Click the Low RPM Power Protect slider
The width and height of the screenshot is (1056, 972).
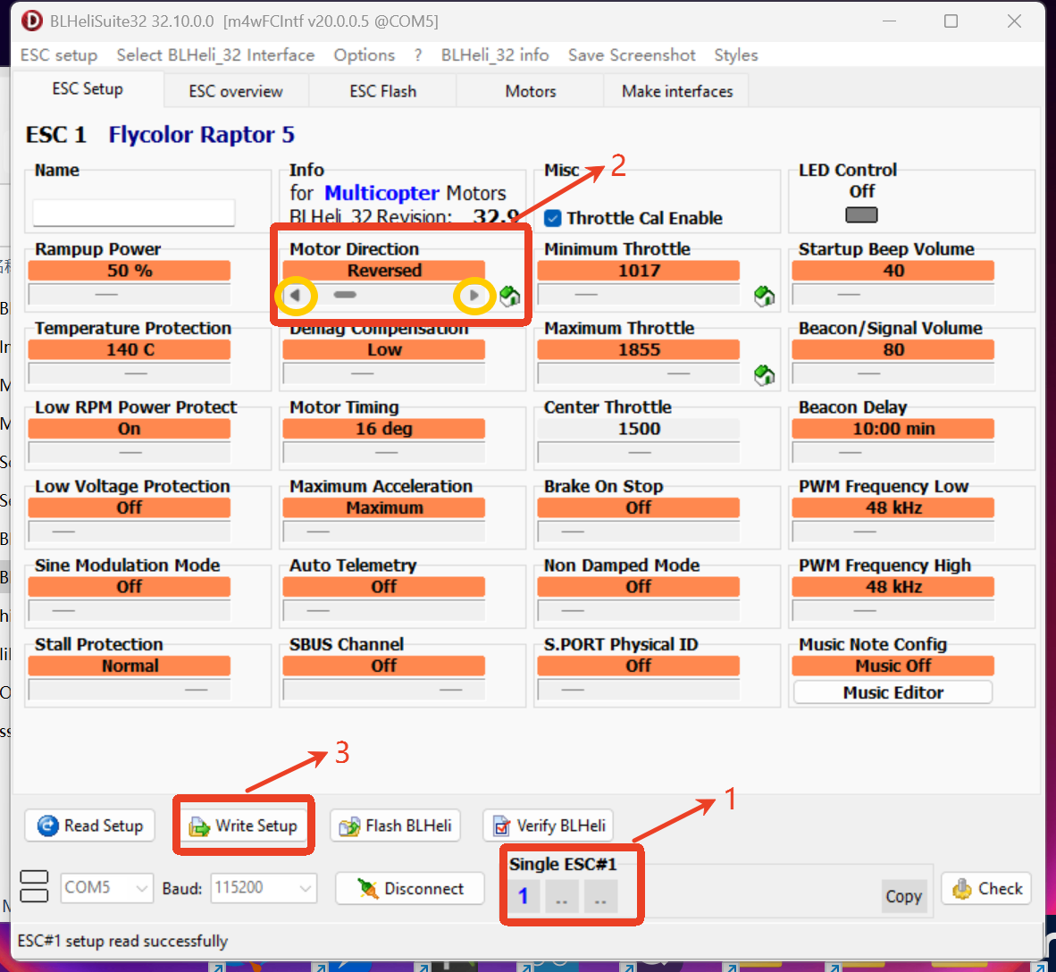click(x=130, y=452)
